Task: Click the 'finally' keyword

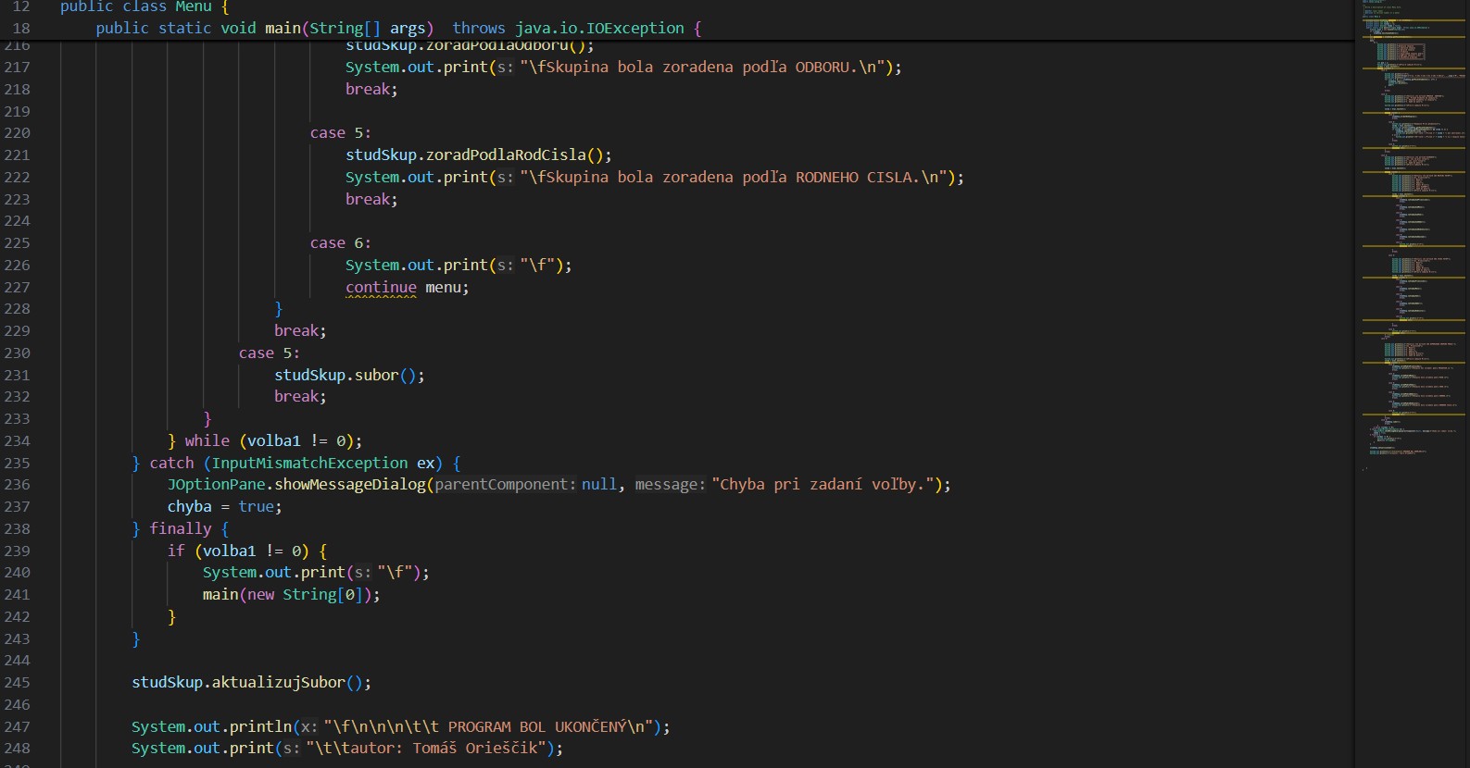Action: 181,528
